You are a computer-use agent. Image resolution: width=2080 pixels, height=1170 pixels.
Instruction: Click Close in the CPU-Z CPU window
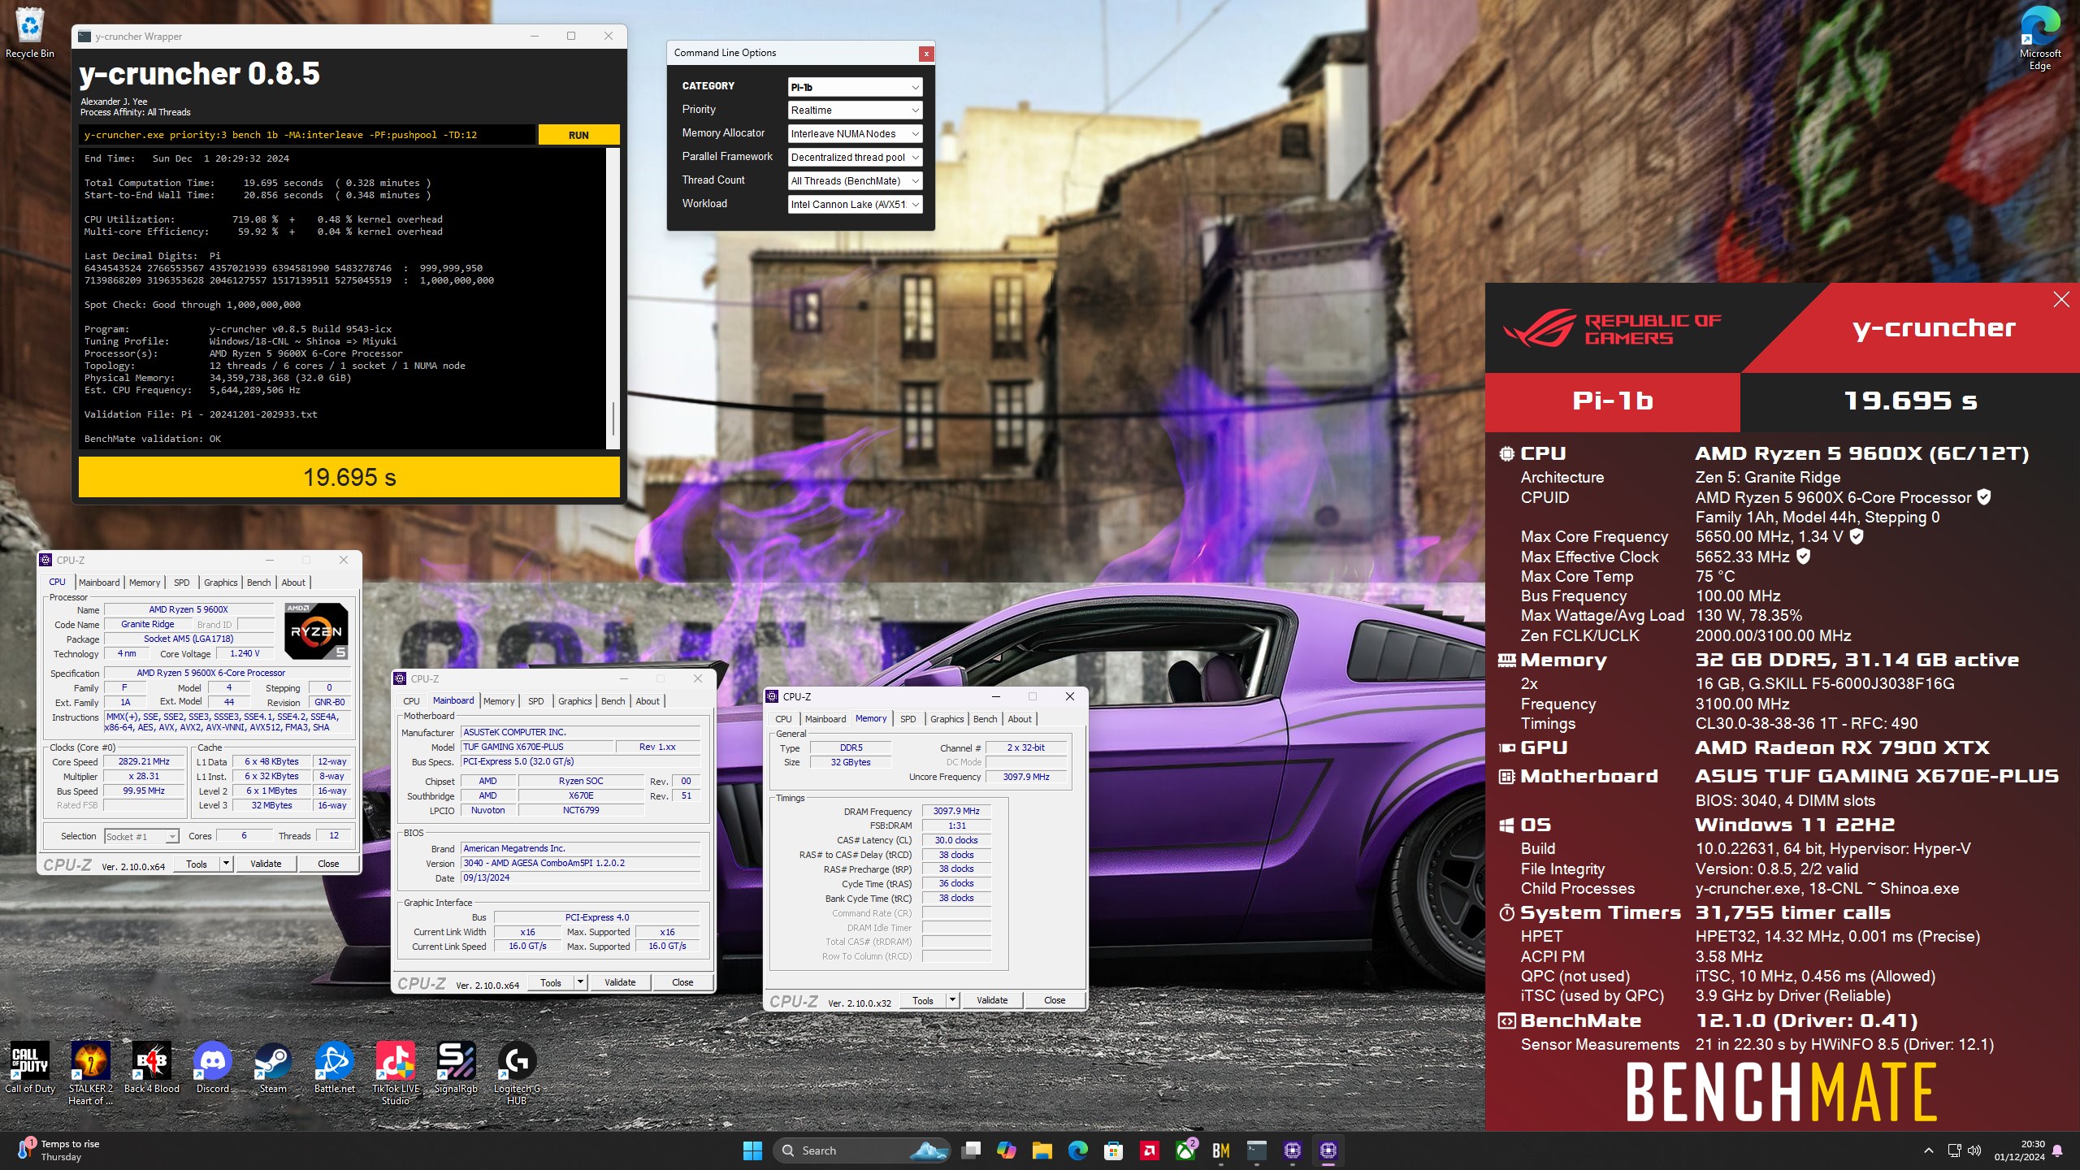click(x=328, y=864)
